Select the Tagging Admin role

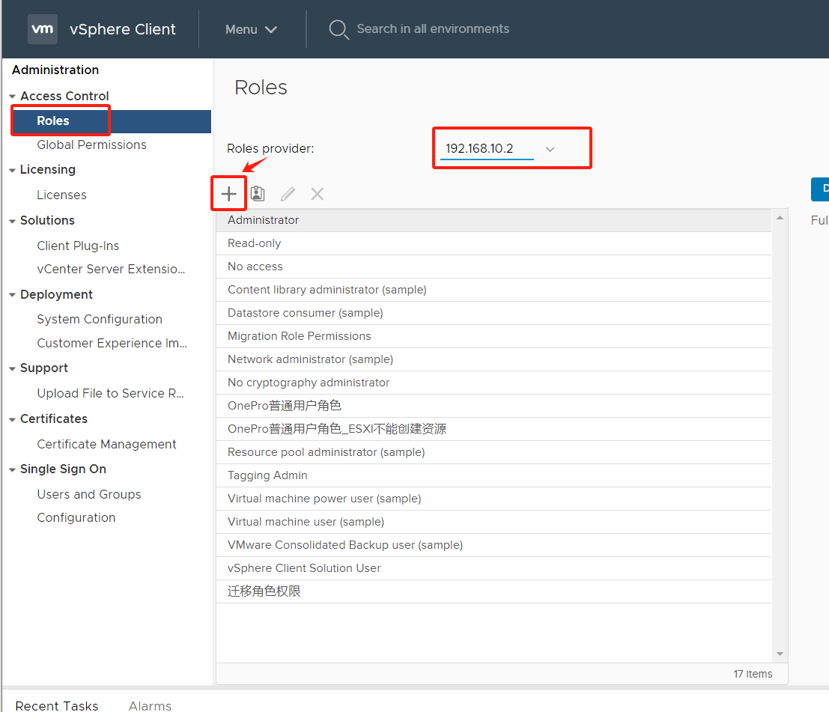(494, 475)
